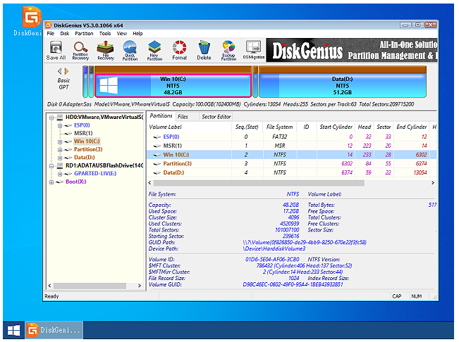459x342 pixels.
Task: Select Win 10(C:) block in disk map
Action: [173, 86]
